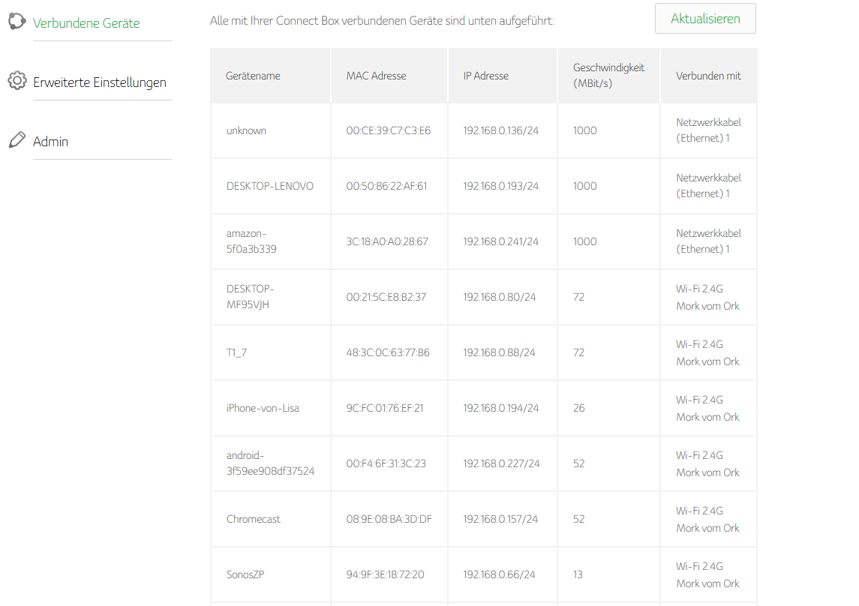Click the SonosZP device name
Viewport: 859px width, 606px height.
pos(245,574)
